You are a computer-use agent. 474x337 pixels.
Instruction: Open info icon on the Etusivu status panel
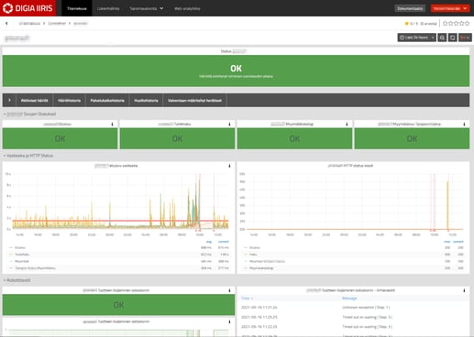[112, 124]
